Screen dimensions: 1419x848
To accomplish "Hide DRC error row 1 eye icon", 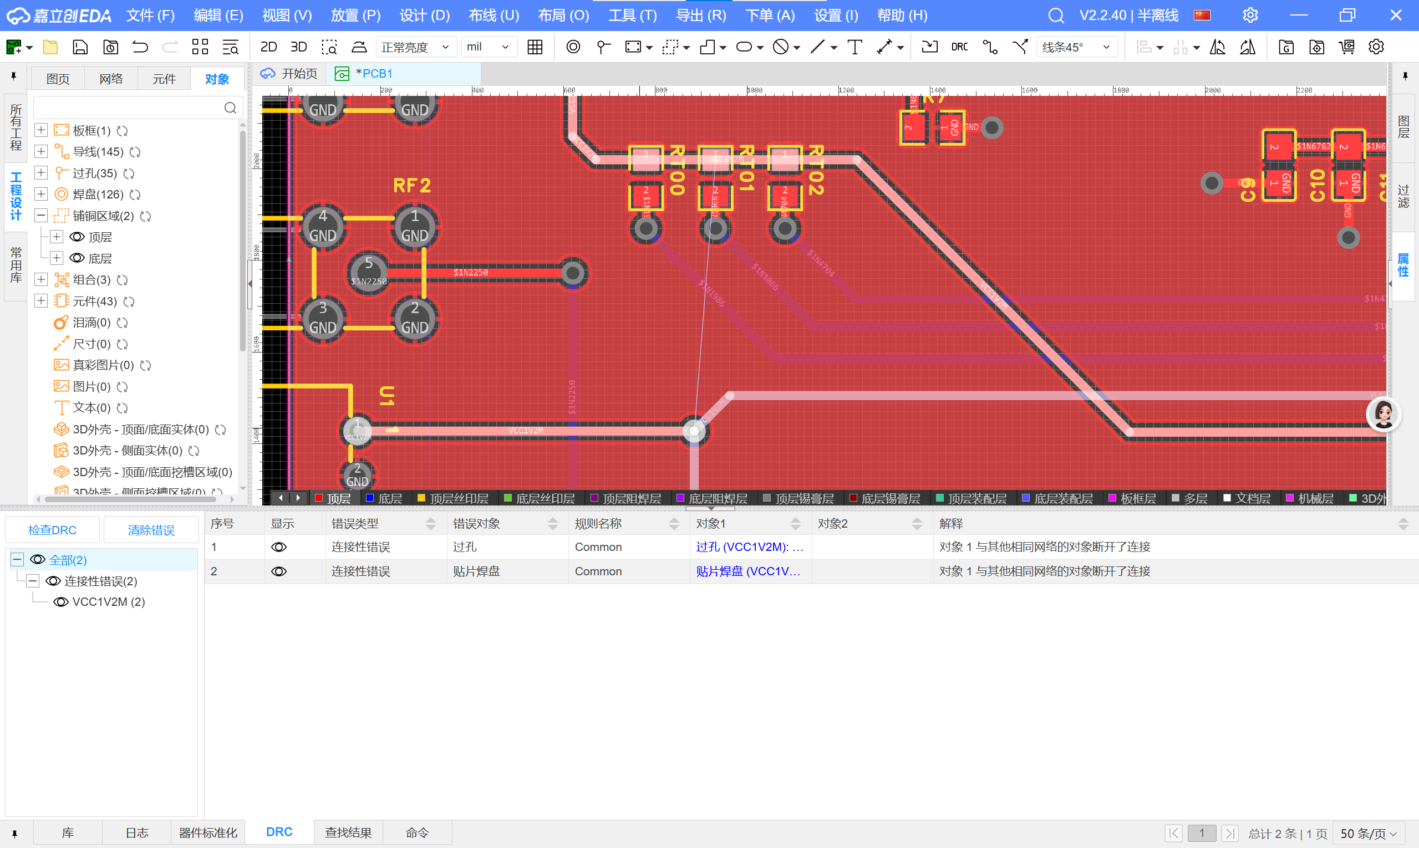I will (x=279, y=547).
